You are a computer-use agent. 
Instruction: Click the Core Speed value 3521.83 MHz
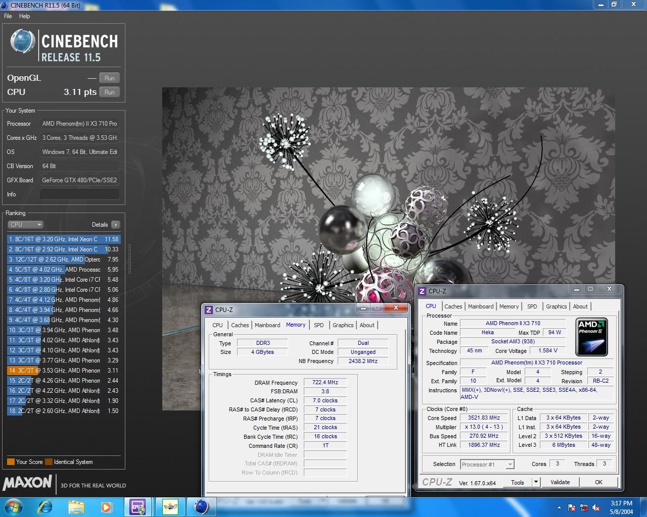484,418
